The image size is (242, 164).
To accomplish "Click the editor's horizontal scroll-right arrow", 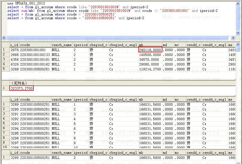I will (233, 38).
